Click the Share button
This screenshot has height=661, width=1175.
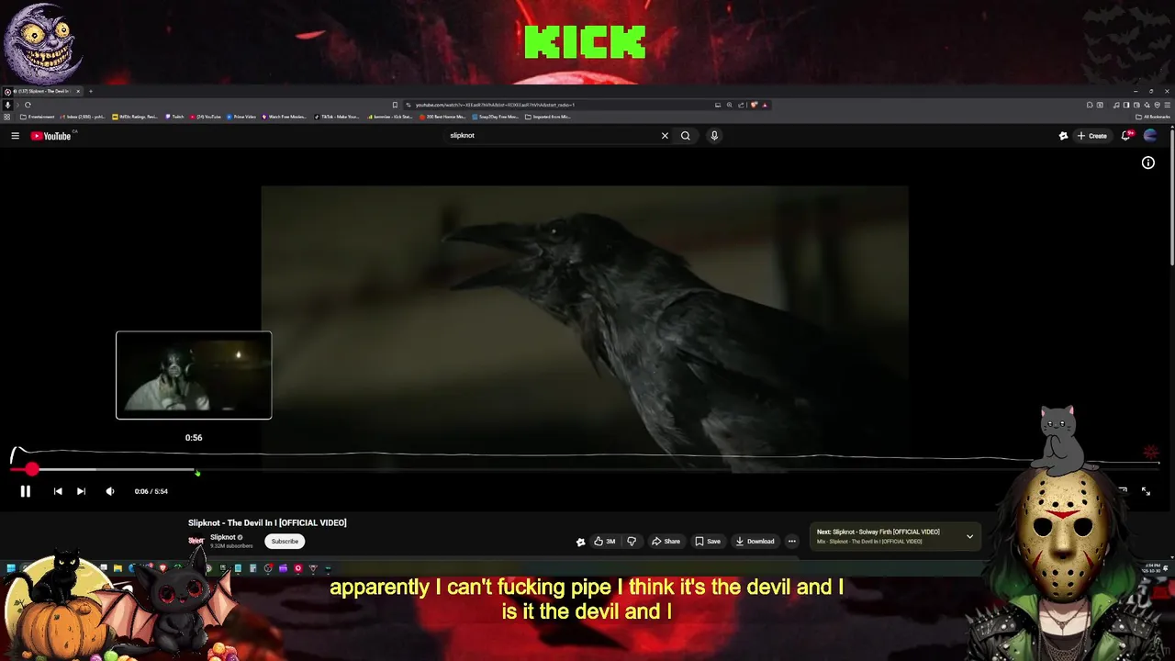pos(666,542)
